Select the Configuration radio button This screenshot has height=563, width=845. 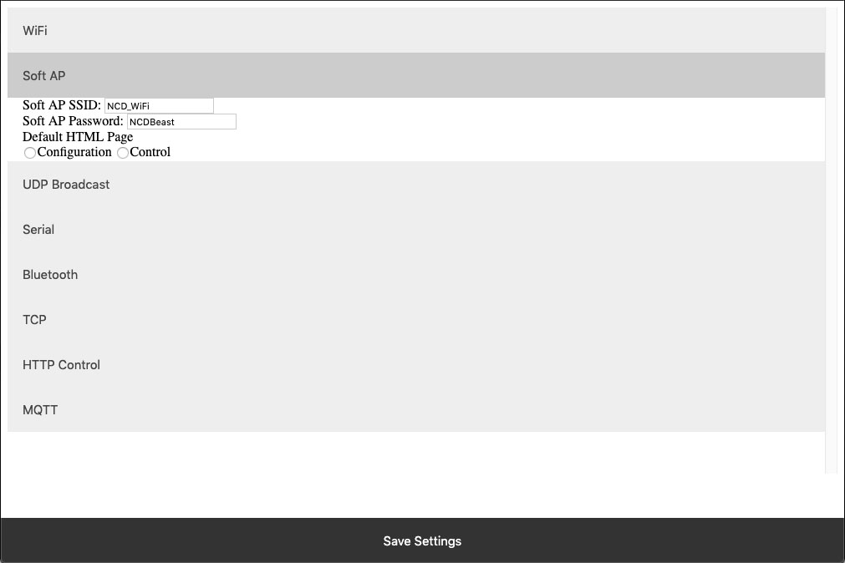click(x=30, y=153)
